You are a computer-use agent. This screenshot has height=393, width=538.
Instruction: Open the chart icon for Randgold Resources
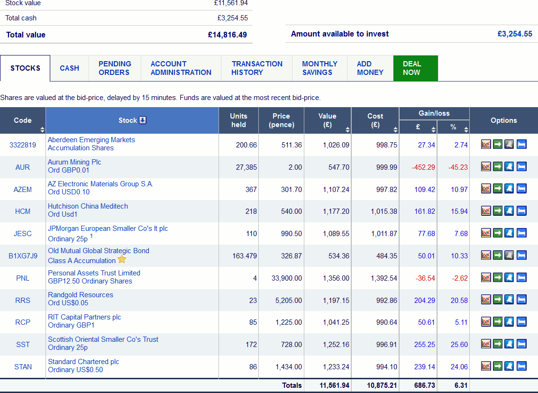pyautogui.click(x=486, y=300)
